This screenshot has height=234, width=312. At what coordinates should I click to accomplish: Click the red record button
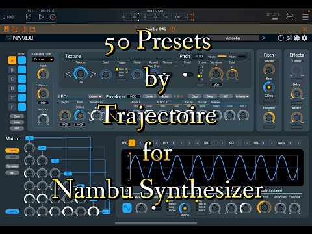coord(53,17)
